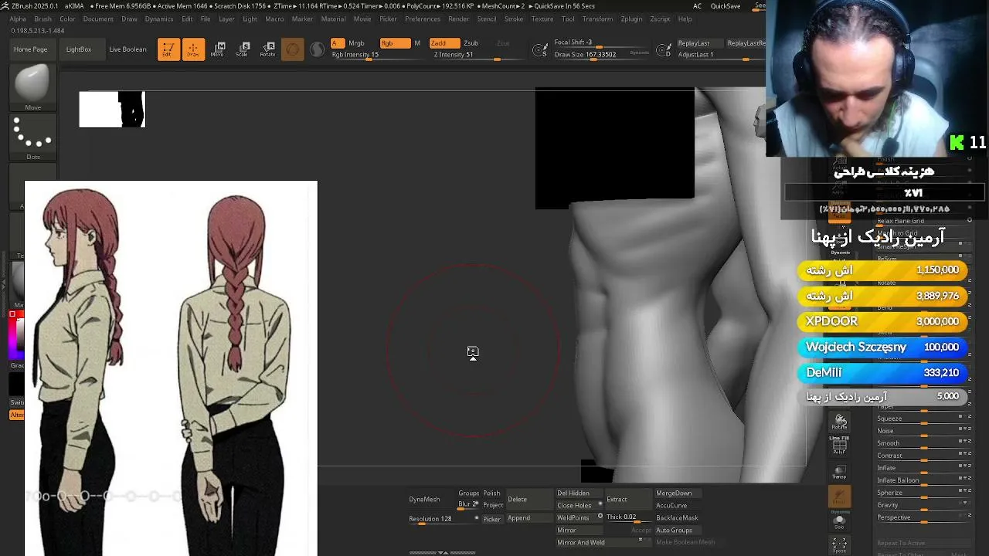Toggle the Groups option beside DynaMesh
Screen dimensions: 989x556
pyautogui.click(x=468, y=493)
